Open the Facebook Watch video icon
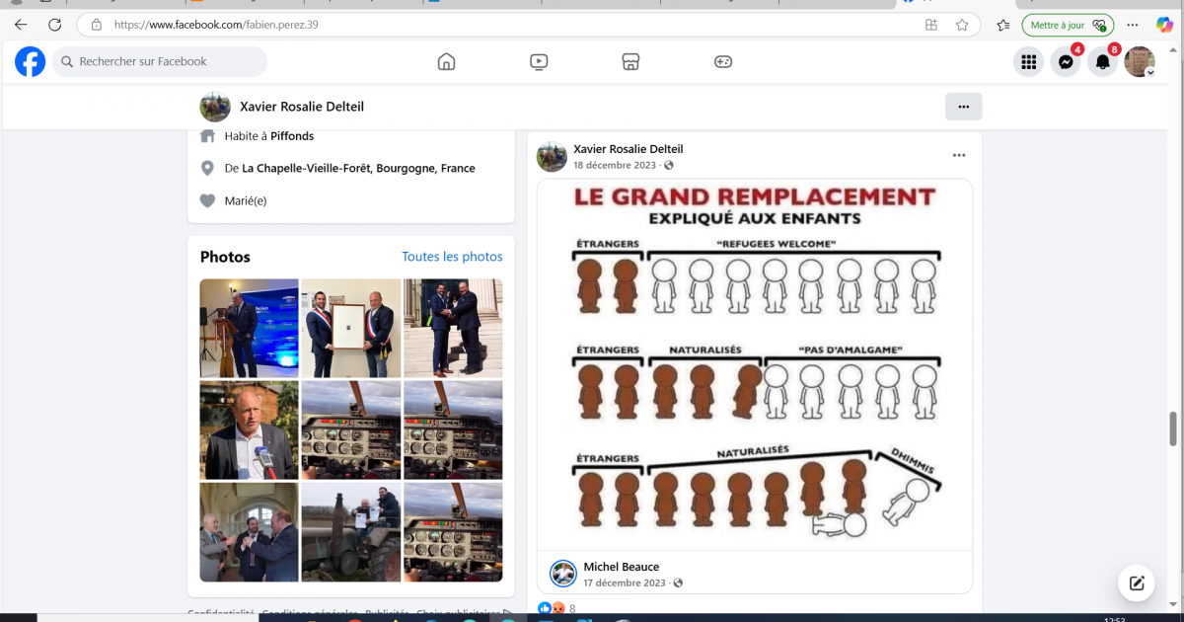 pyautogui.click(x=539, y=61)
